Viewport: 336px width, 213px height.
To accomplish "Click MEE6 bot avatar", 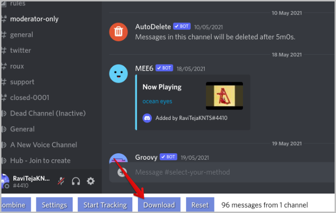I will [118, 74].
